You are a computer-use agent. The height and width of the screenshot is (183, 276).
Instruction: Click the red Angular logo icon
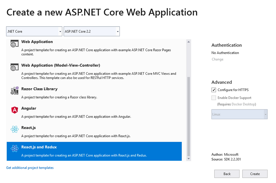point(15,110)
